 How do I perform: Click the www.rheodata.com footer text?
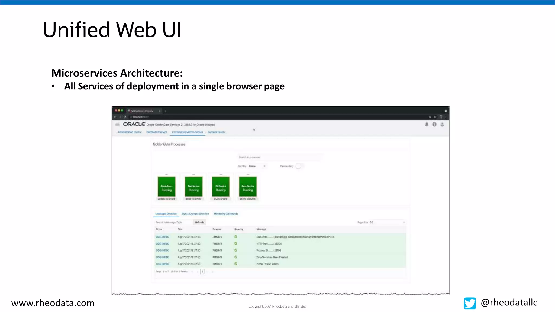[x=53, y=303]
